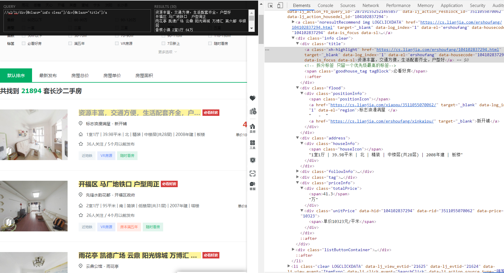This screenshot has width=504, height=273.
Task: Click the 必看好房 badge on 雨花亭 listing
Action: point(211,255)
